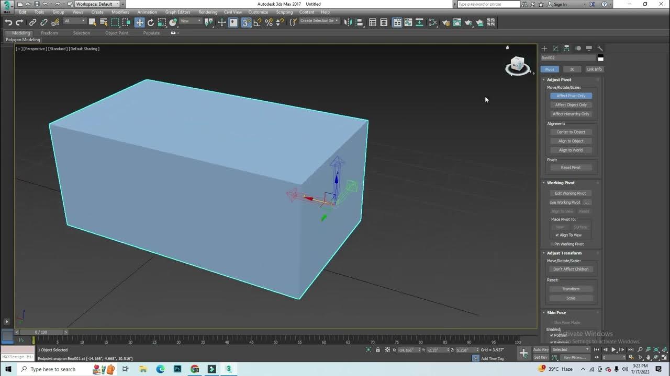Play the animation
Viewport: 670px width, 376px height.
click(x=613, y=349)
